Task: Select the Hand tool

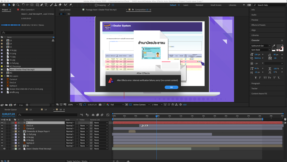Action: [x=14, y=5]
